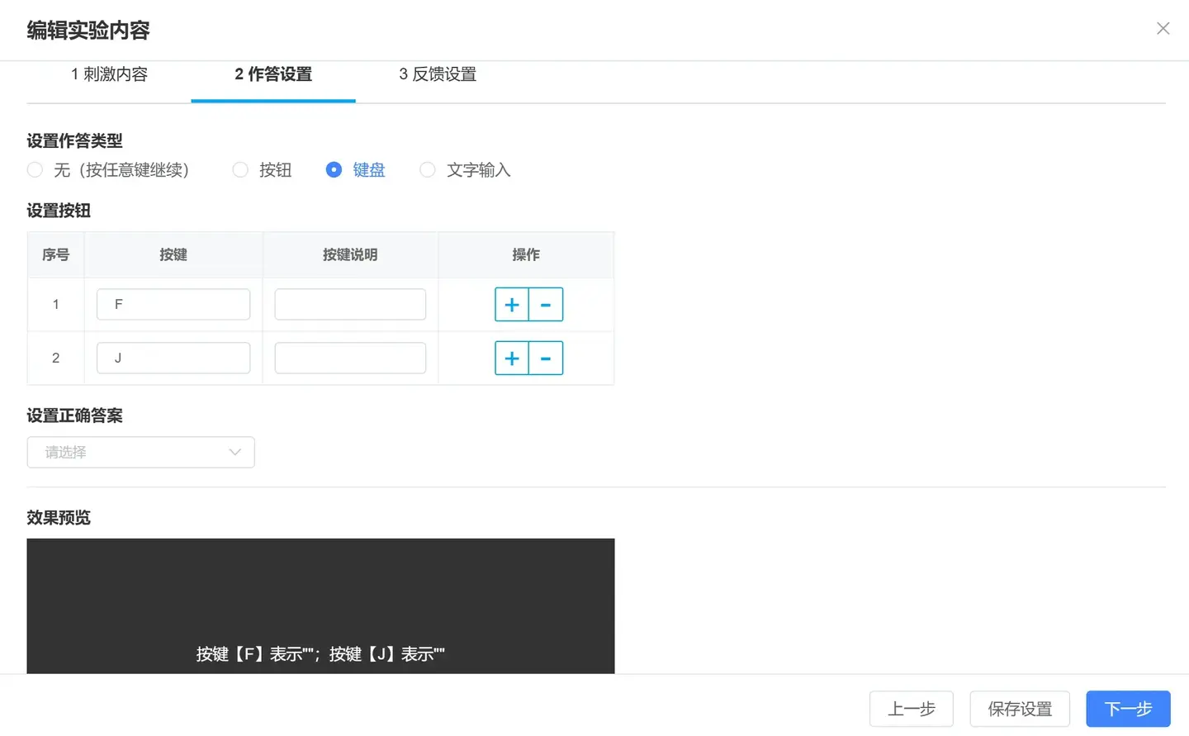Image resolution: width=1189 pixels, height=736 pixels.
Task: Click the 按键说明 column header
Action: (x=350, y=255)
